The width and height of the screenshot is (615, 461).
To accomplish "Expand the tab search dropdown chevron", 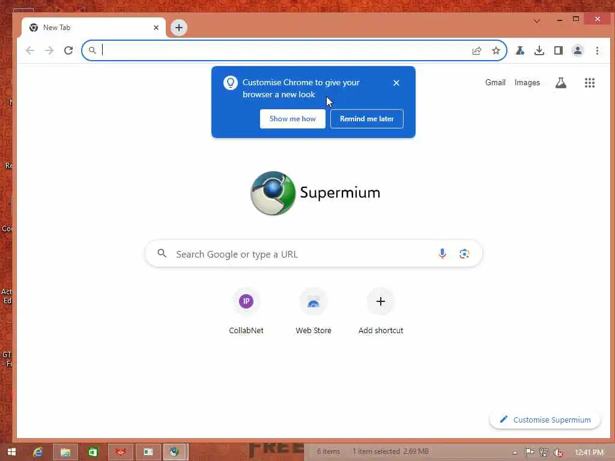I will [x=537, y=21].
